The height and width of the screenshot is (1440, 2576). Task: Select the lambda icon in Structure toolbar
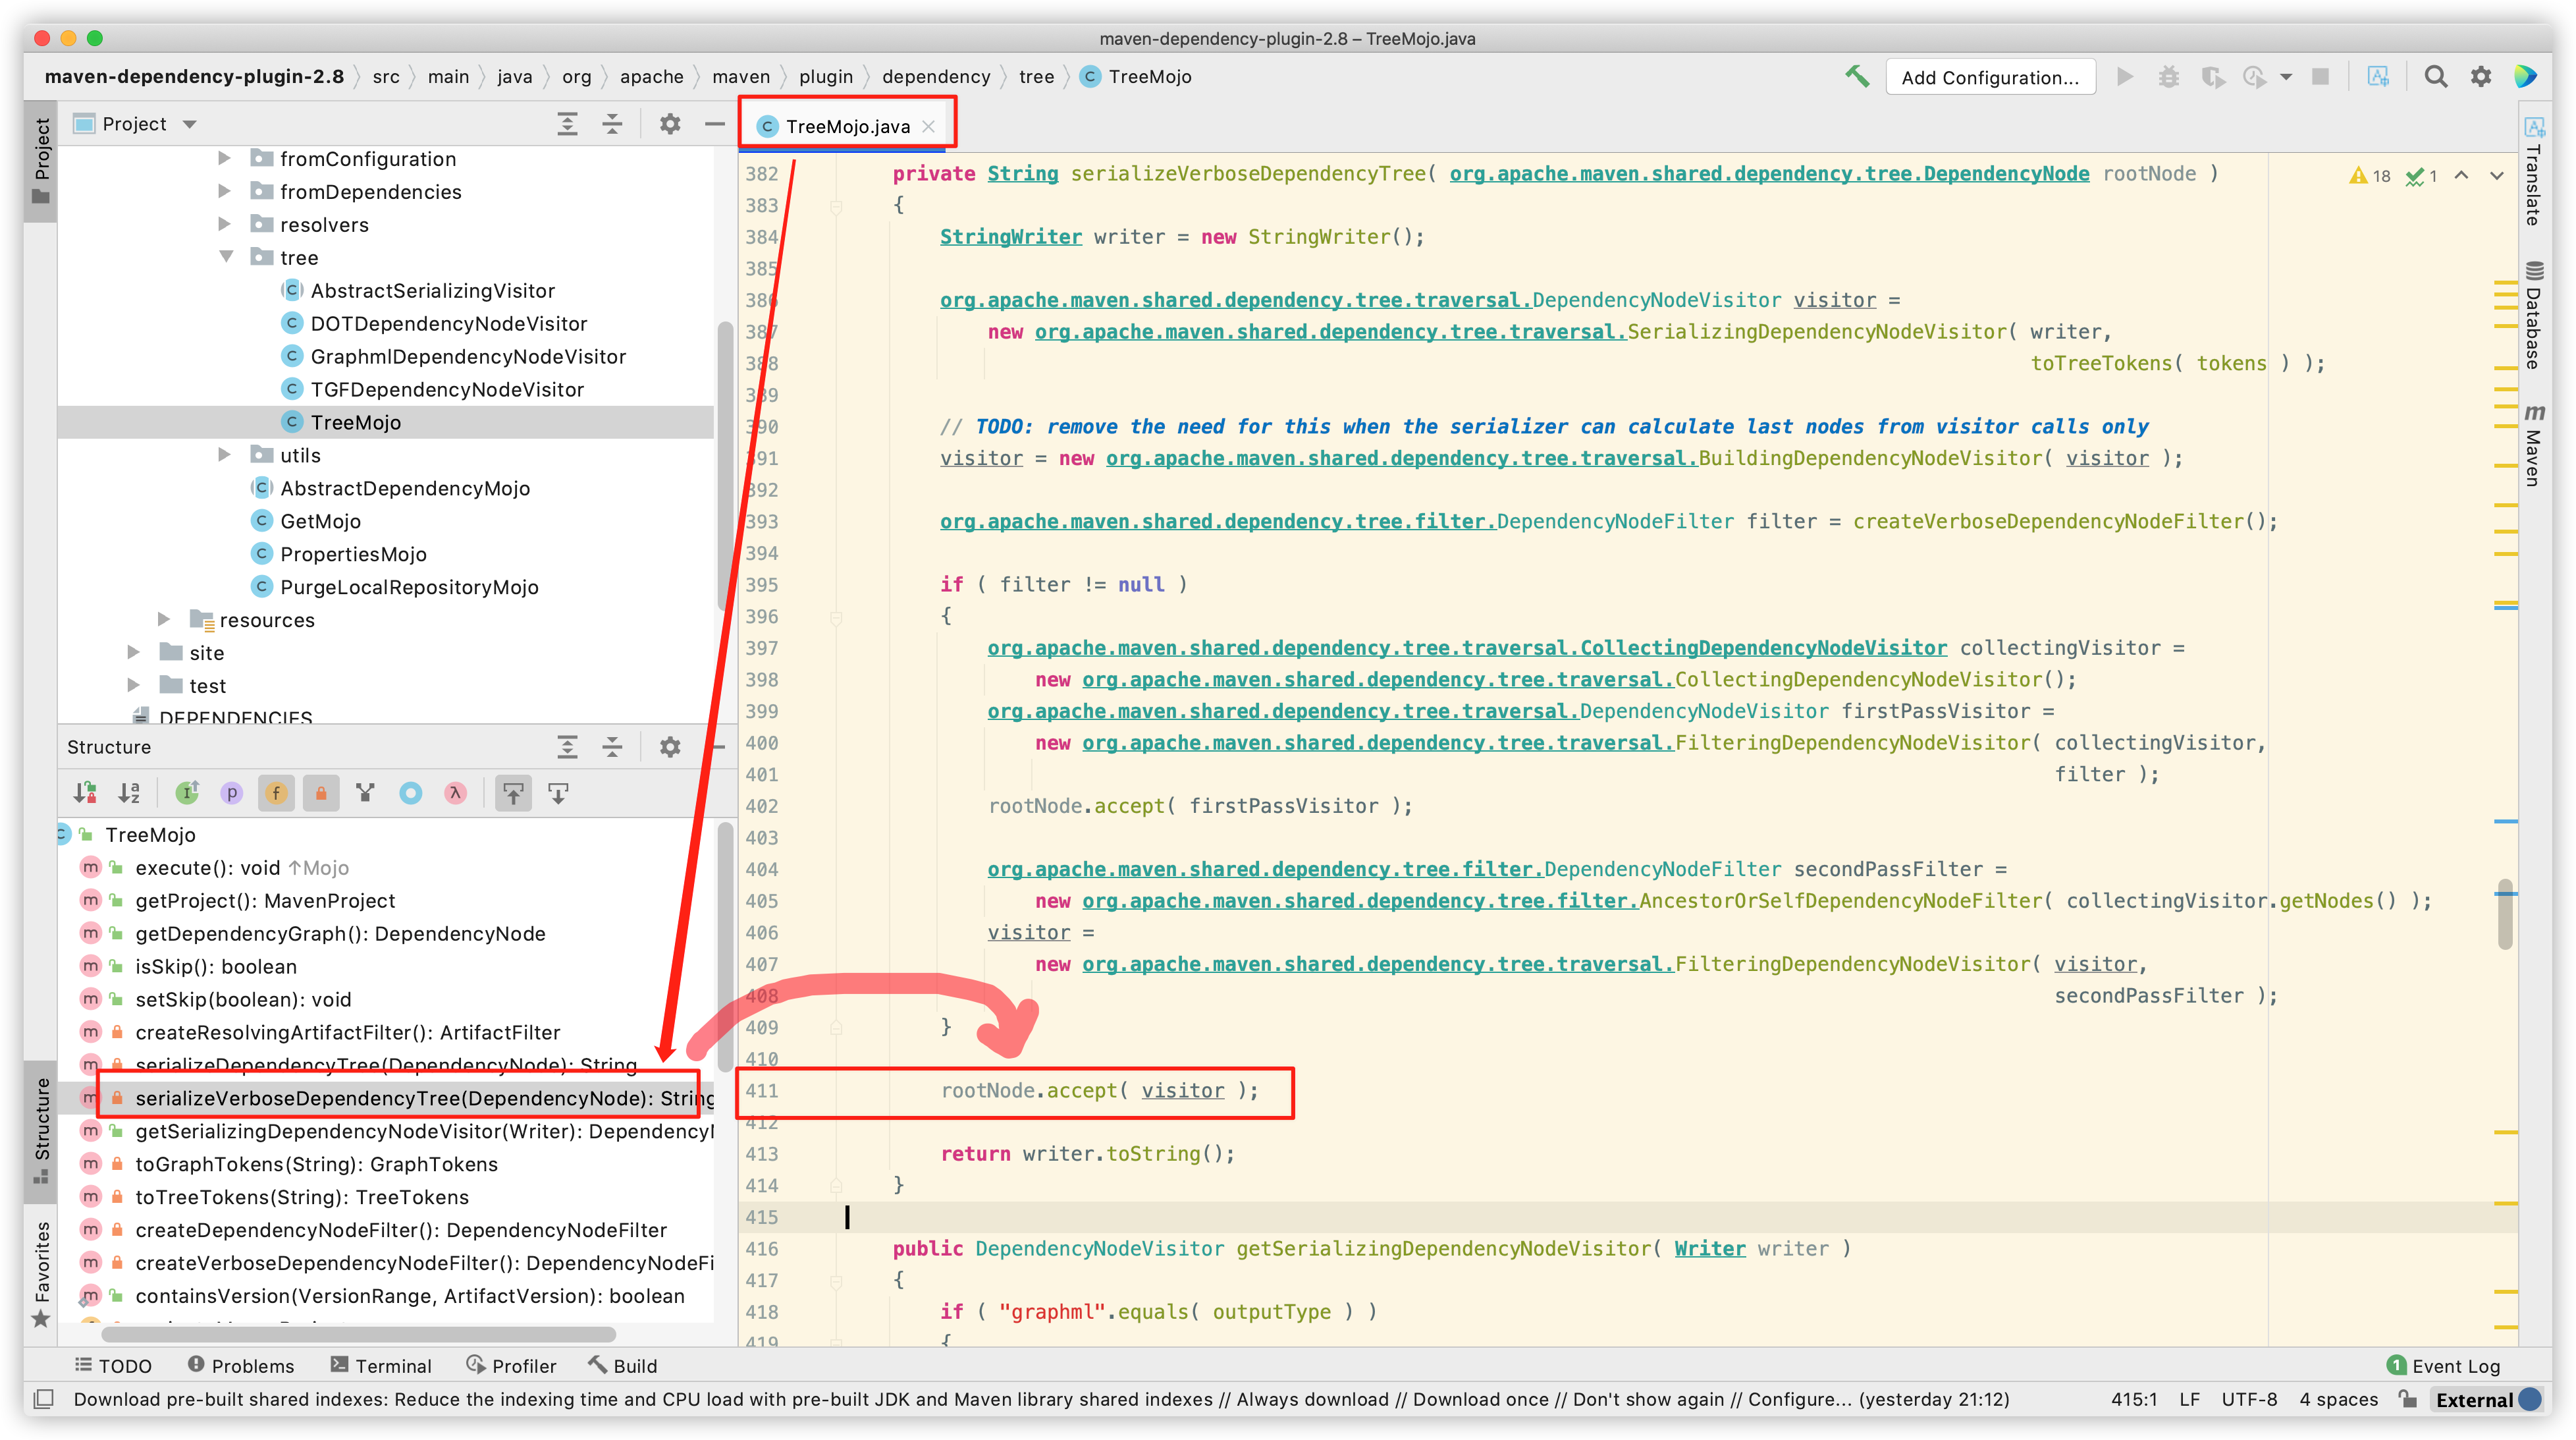455,796
